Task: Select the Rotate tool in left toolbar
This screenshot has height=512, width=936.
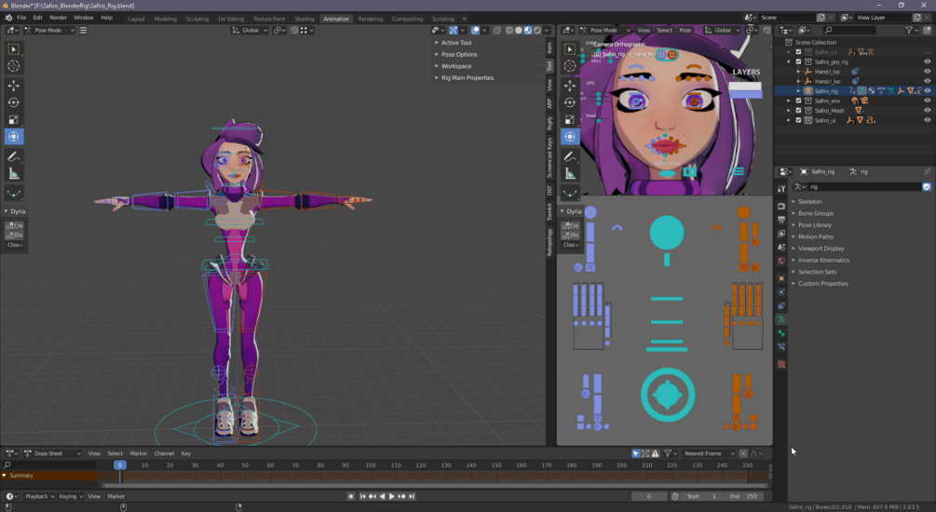Action: click(13, 102)
